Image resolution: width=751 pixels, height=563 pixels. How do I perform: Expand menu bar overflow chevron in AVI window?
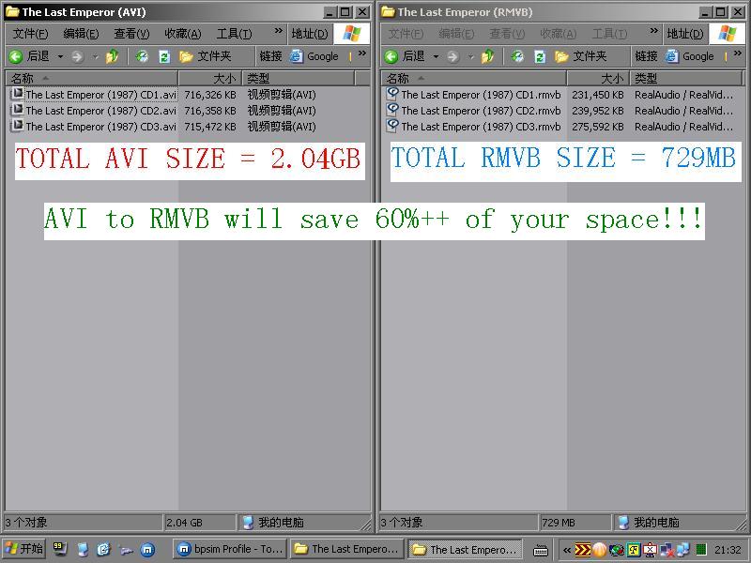click(x=278, y=31)
